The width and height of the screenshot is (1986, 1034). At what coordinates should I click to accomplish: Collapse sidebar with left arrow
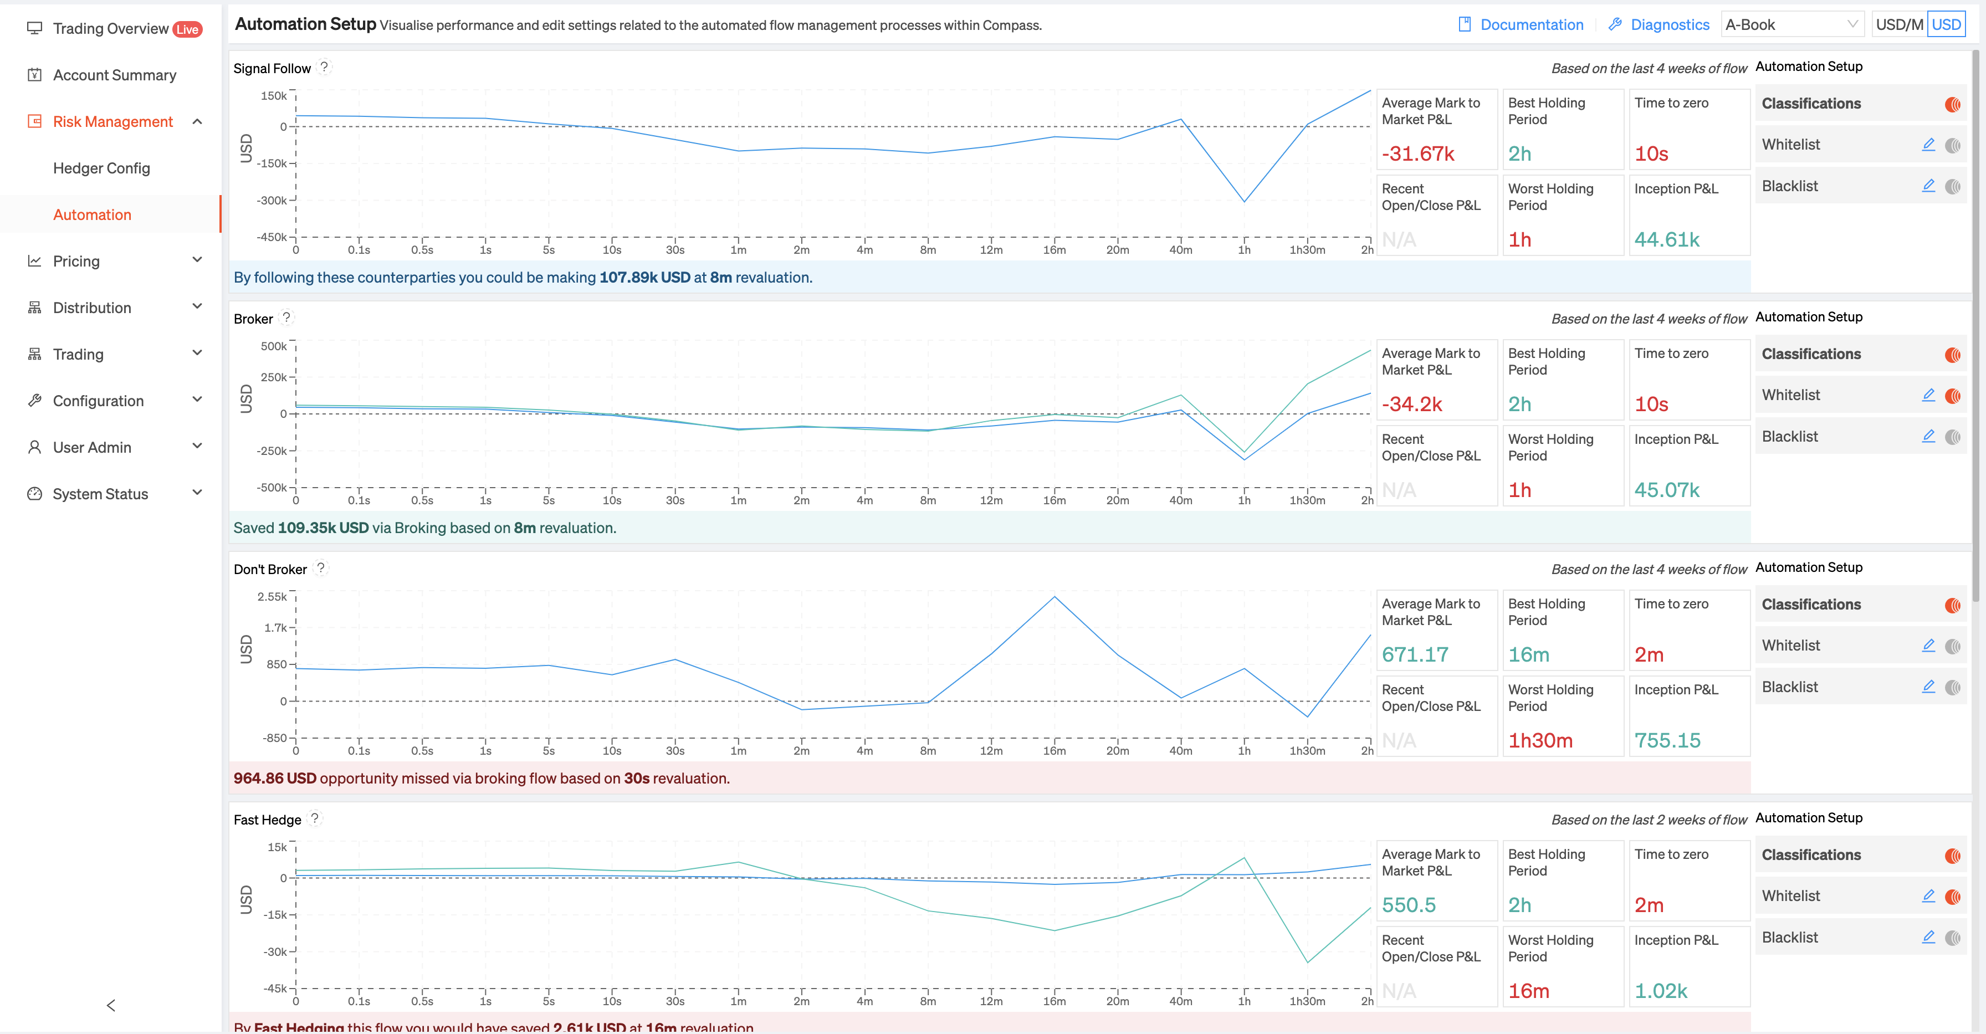111,1006
